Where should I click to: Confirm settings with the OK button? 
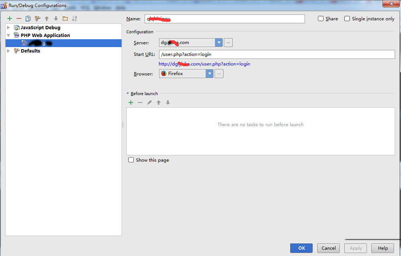[301, 248]
